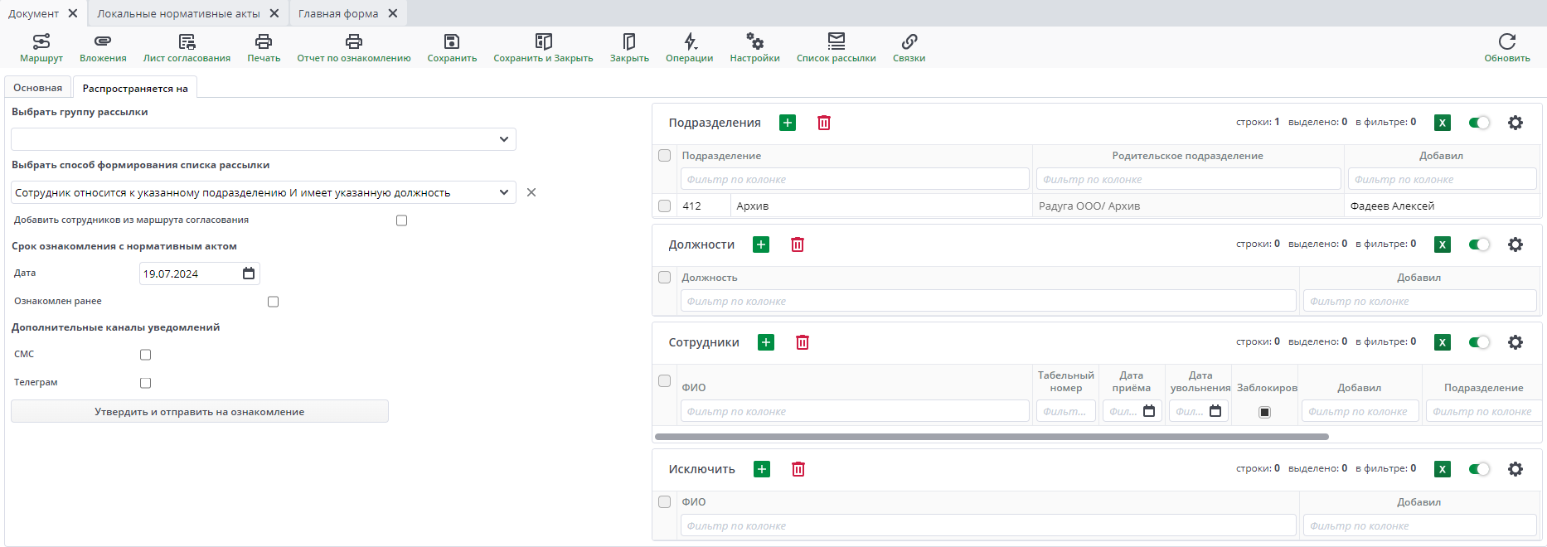Viewport: 1547px width, 547px height.
Task: Clear способ формирования списка selection X
Action: [531, 192]
